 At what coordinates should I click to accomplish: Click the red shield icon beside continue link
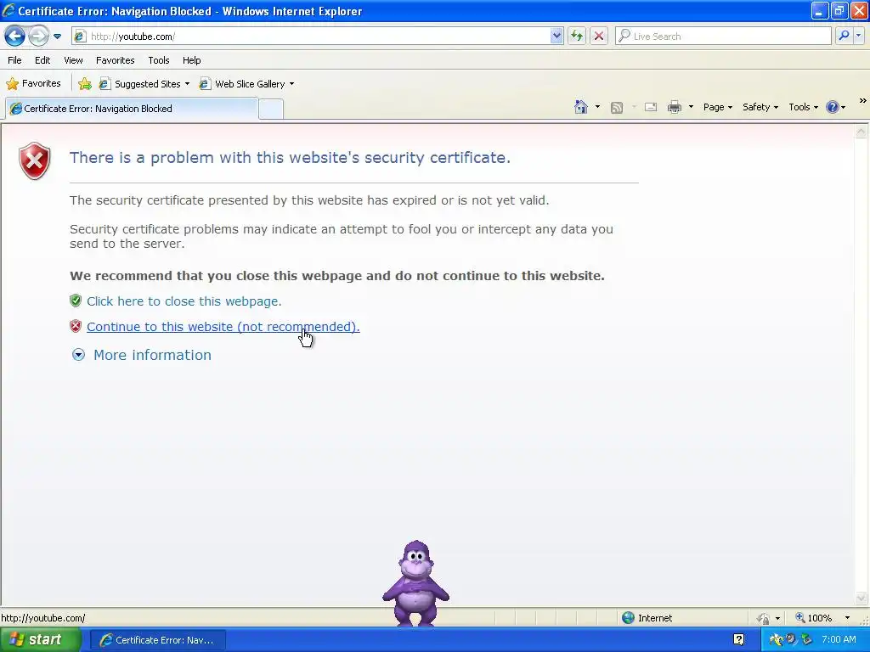click(76, 326)
